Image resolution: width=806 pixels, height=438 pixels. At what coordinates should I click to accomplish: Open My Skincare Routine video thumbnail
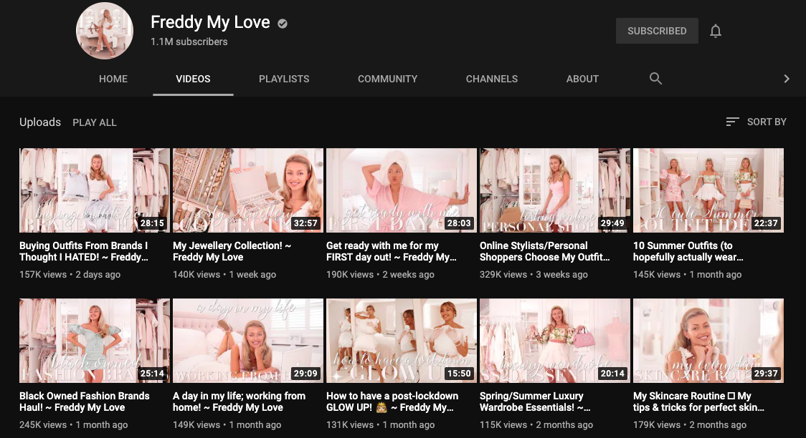tap(708, 341)
